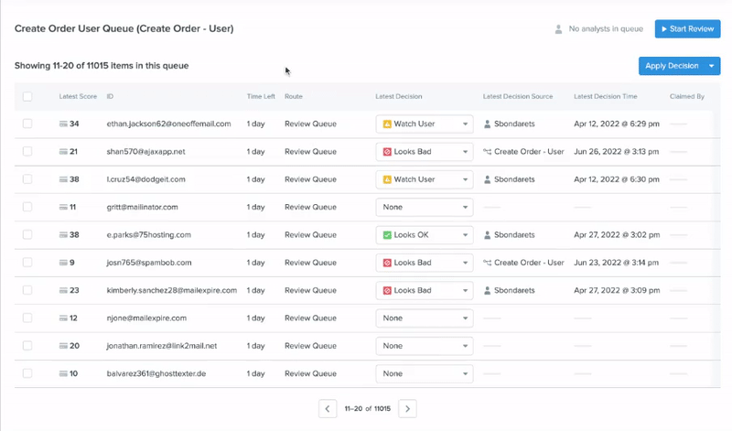Image resolution: width=732 pixels, height=431 pixels.
Task: Select the checkbox for njone@mailexpire.com
Action: pos(27,318)
